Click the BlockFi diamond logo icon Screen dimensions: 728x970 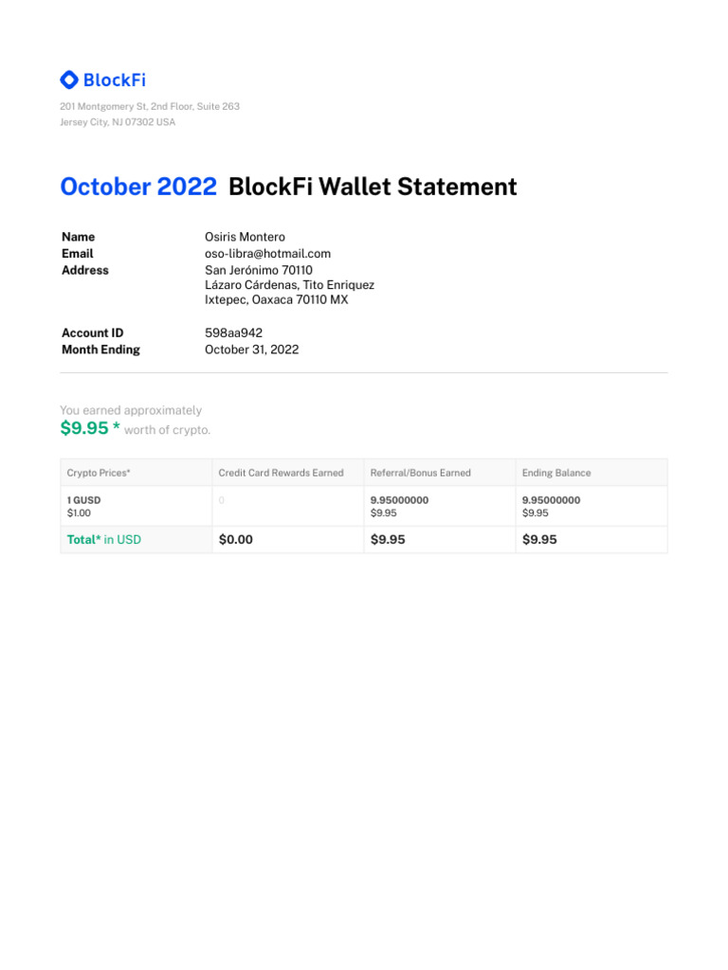pos(69,81)
